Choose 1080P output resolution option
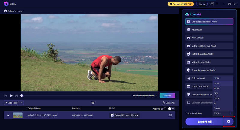Screen dimensions: 240x130 coord(217,98)
